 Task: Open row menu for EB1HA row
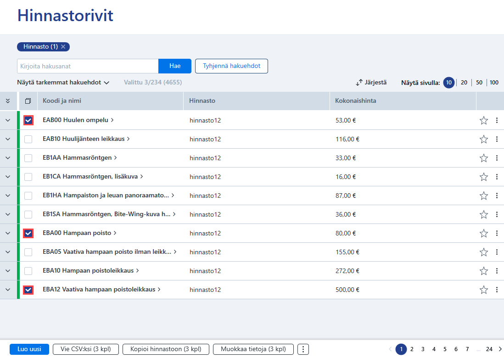497,196
